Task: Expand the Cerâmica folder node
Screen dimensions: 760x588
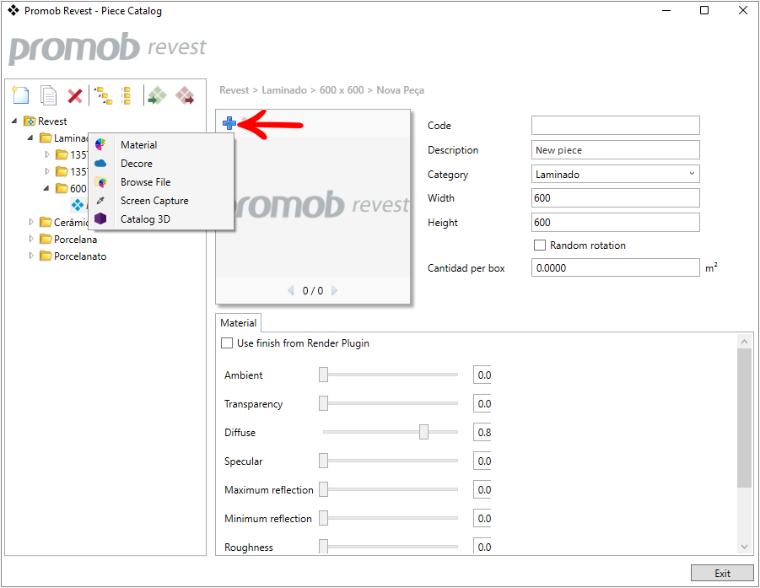Action: click(31, 222)
